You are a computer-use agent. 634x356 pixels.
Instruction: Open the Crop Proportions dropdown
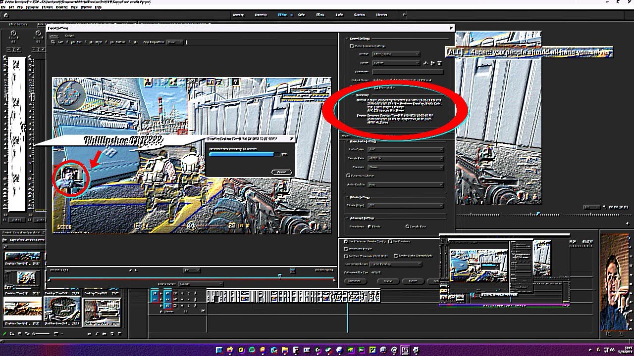175,43
